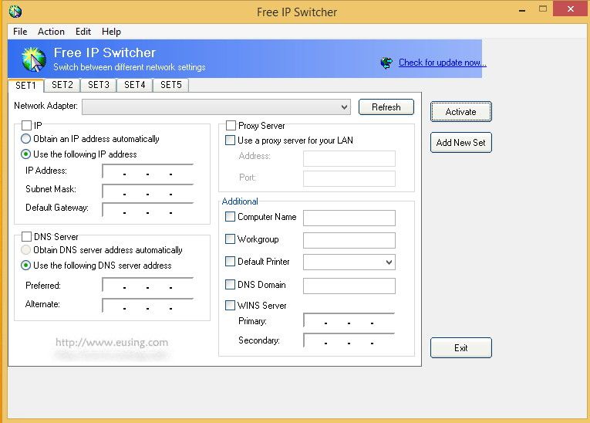Switch to the SET4 tab
Image resolution: width=590 pixels, height=423 pixels.
(134, 85)
